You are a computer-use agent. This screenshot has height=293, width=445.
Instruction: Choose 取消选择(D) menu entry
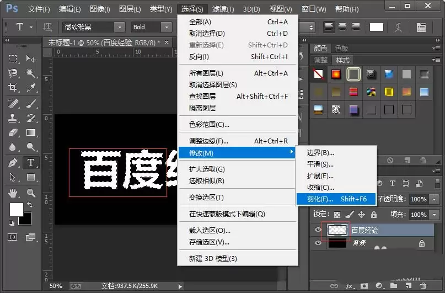pyautogui.click(x=237, y=34)
